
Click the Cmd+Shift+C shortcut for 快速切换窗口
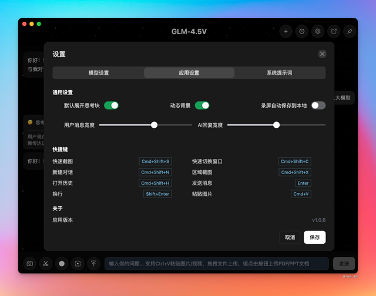tap(295, 161)
